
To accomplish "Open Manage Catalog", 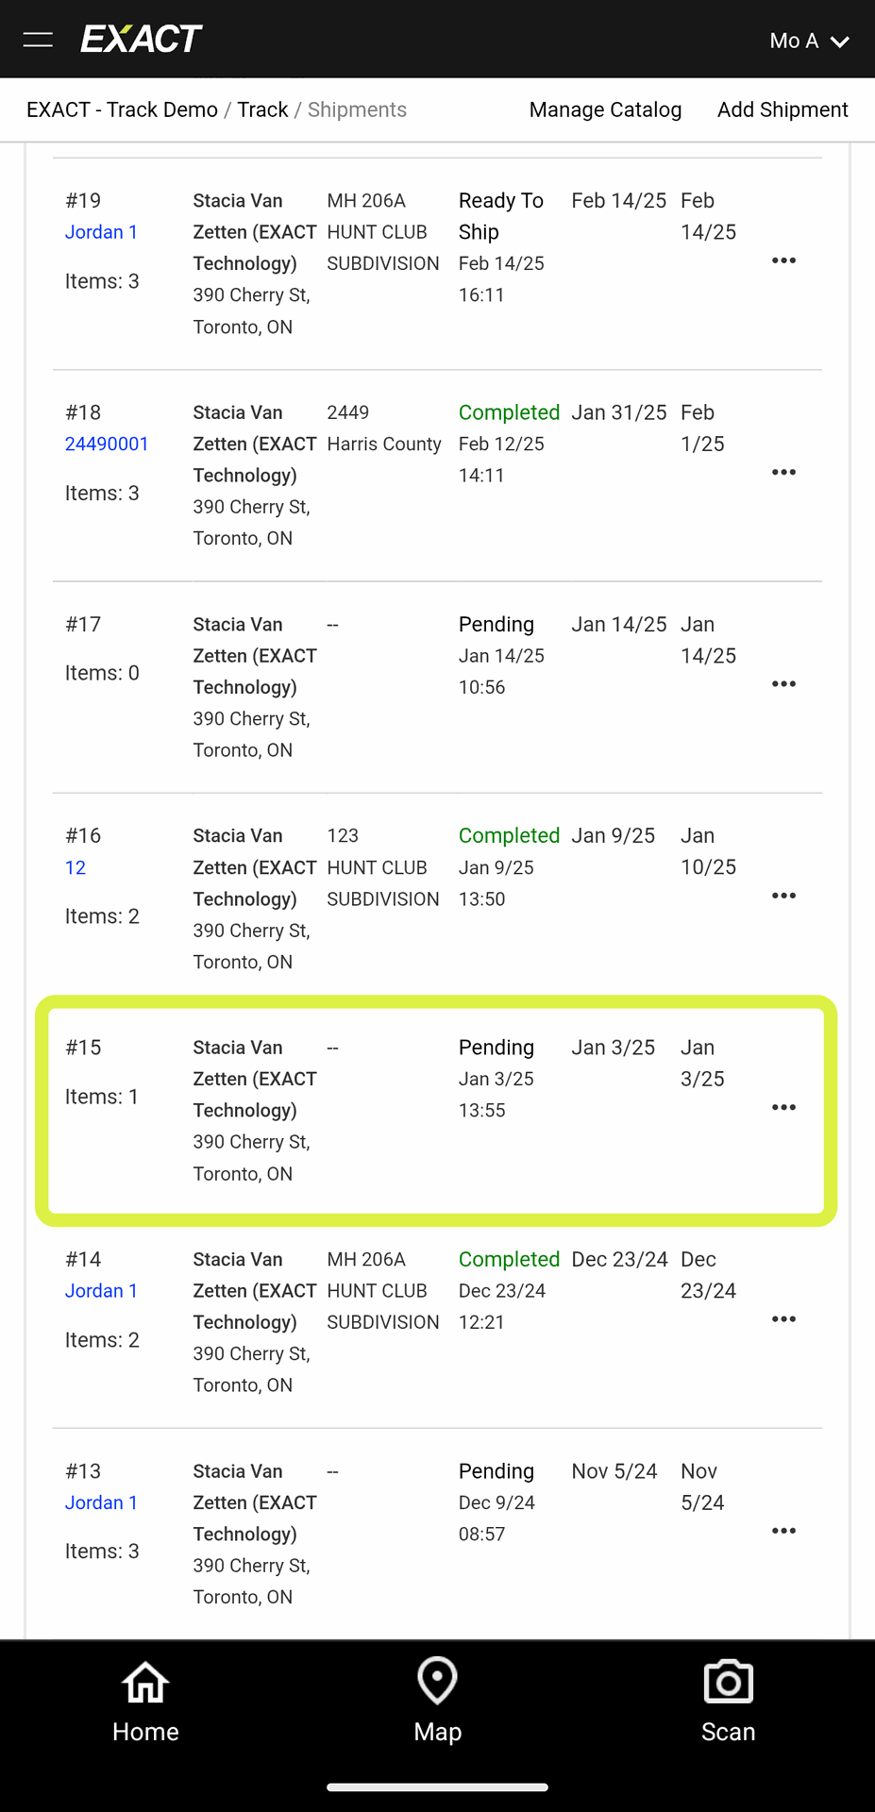I will click(x=605, y=109).
